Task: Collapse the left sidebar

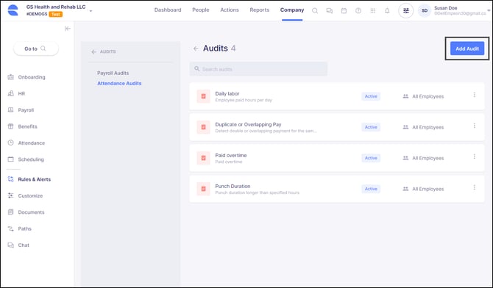Action: pos(67,29)
